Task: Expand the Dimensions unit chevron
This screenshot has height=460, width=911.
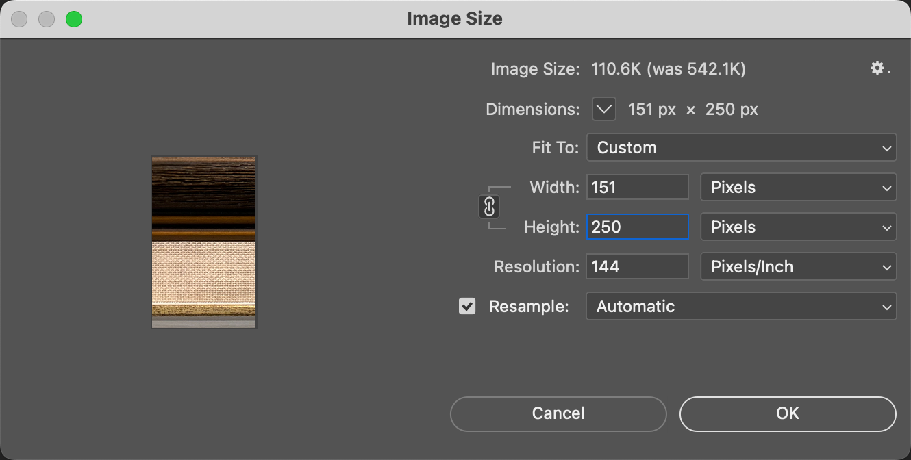Action: coord(603,110)
